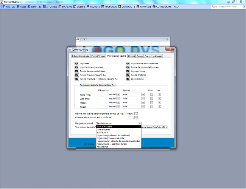Switch to Informatii societate tab
Image resolution: width=246 pixels, height=189 pixels.
pyautogui.click(x=81, y=56)
